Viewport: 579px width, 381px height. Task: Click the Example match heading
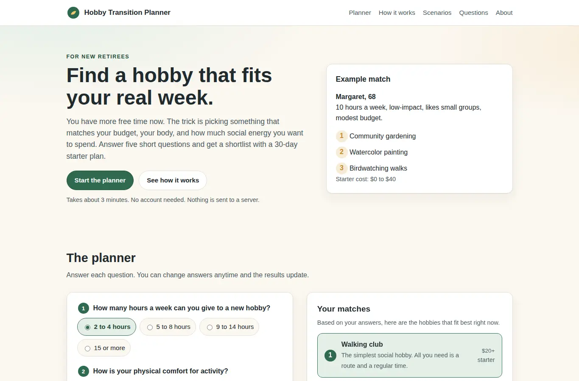point(363,79)
